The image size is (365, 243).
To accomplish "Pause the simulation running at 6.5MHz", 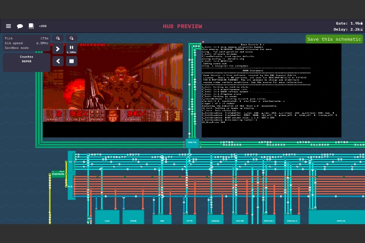I will coord(72,49).
